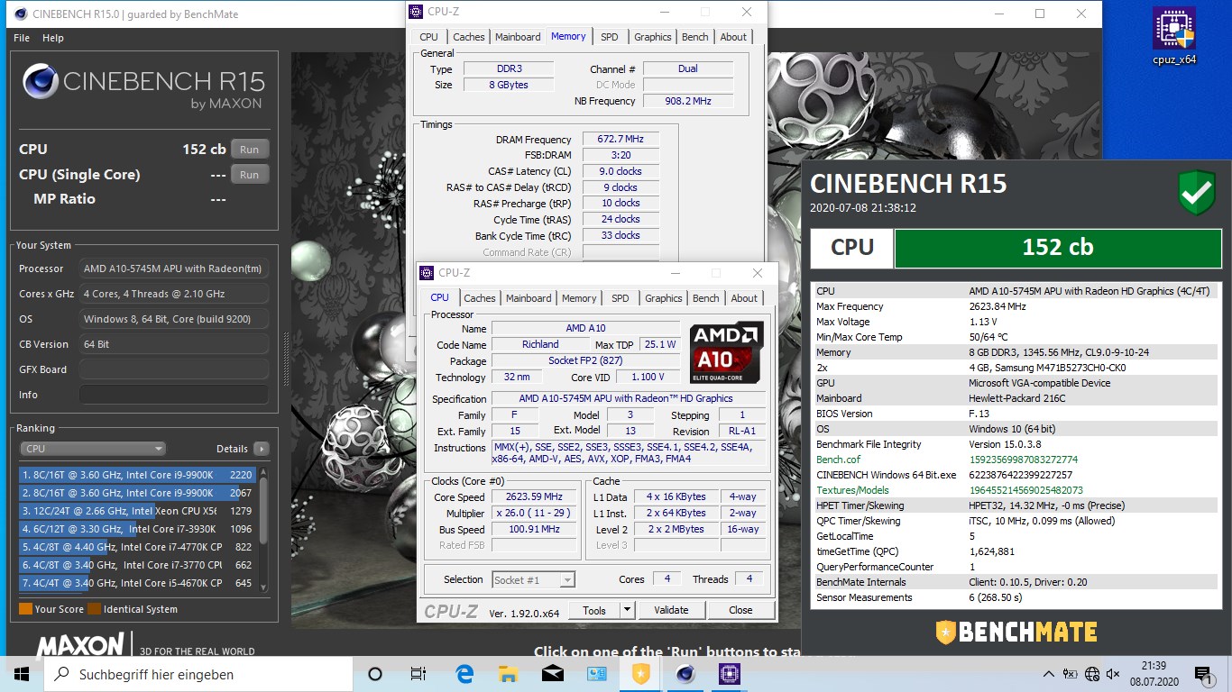The height and width of the screenshot is (692, 1232).
Task: Select Mainboard tab in Memory CPU-Z window
Action: (519, 37)
